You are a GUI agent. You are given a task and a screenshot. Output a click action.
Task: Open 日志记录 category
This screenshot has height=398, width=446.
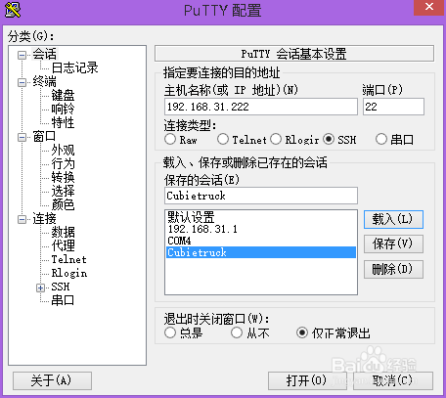(x=74, y=68)
